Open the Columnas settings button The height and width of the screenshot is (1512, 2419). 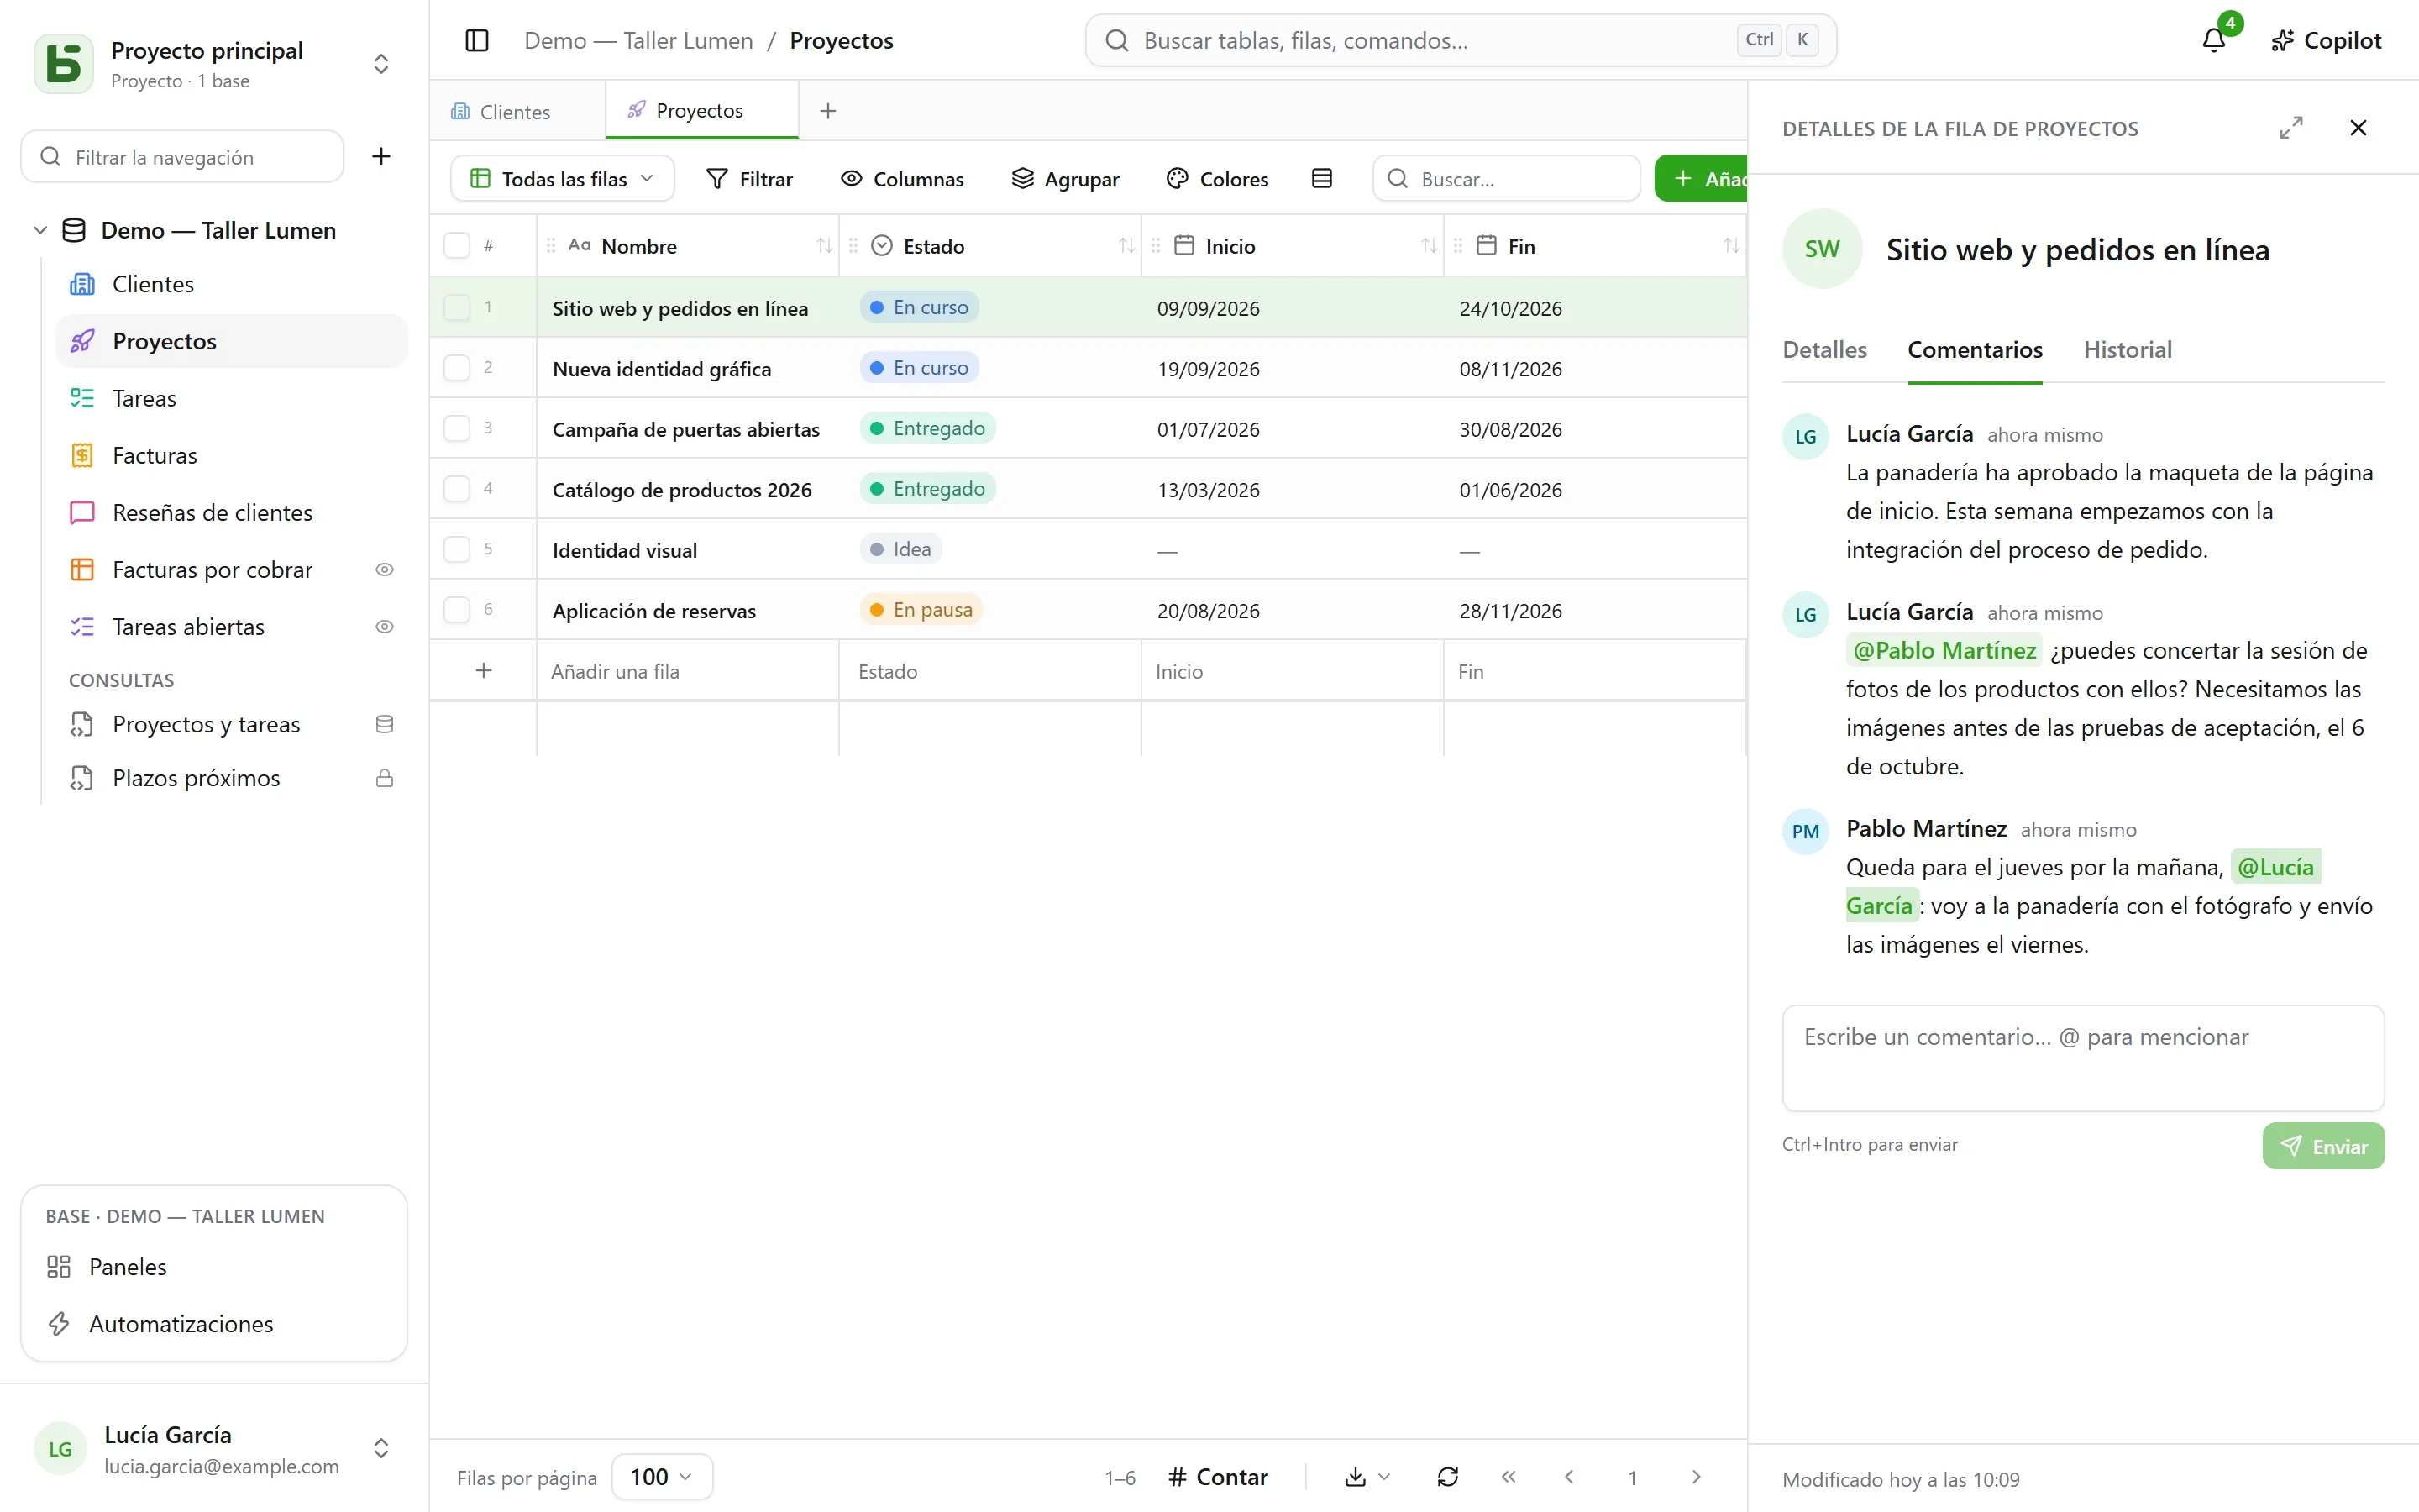pyautogui.click(x=903, y=179)
